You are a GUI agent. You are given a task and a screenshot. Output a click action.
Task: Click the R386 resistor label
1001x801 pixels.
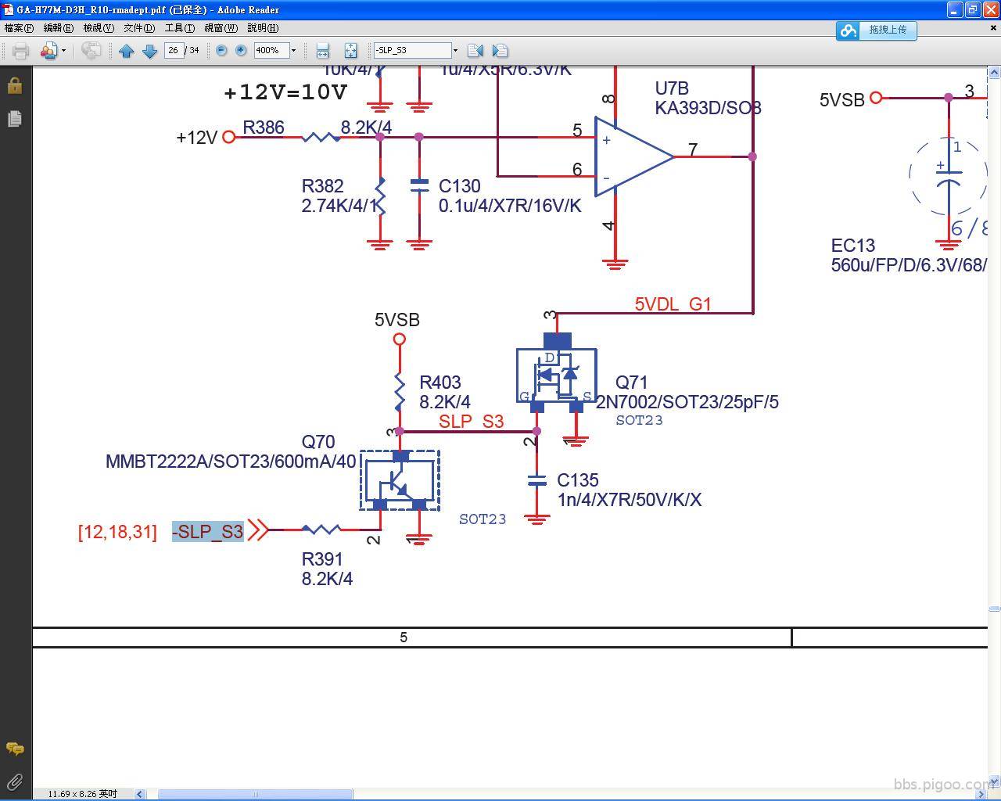264,128
